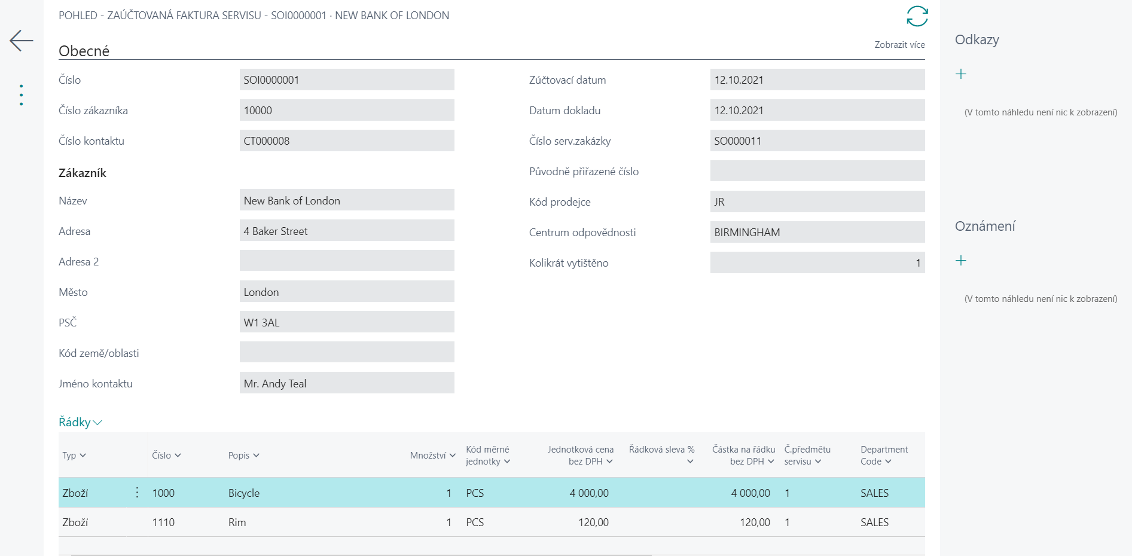Select line amount 120,00 in Rim row
This screenshot has width=1132, height=556.
[755, 522]
